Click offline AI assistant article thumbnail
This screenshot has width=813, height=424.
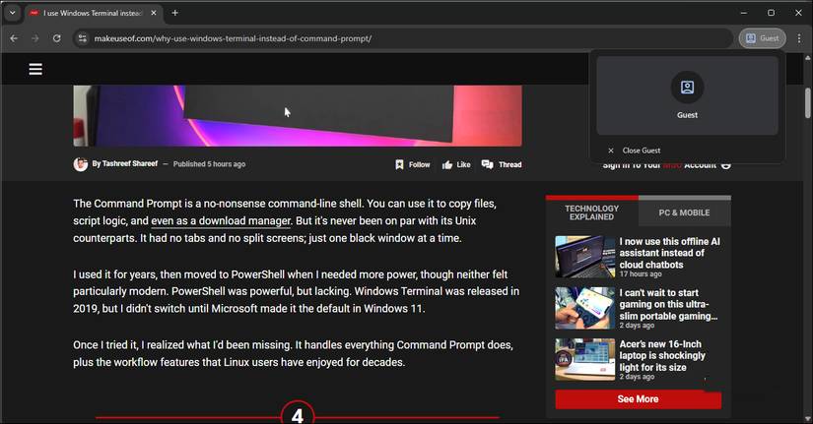[584, 257]
